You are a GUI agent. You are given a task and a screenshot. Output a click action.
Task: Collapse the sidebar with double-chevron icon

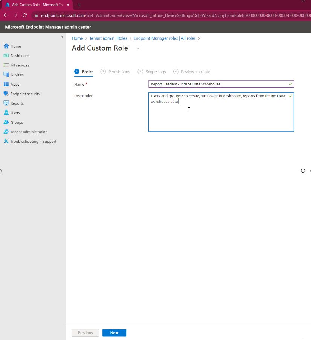(x=62, y=37)
